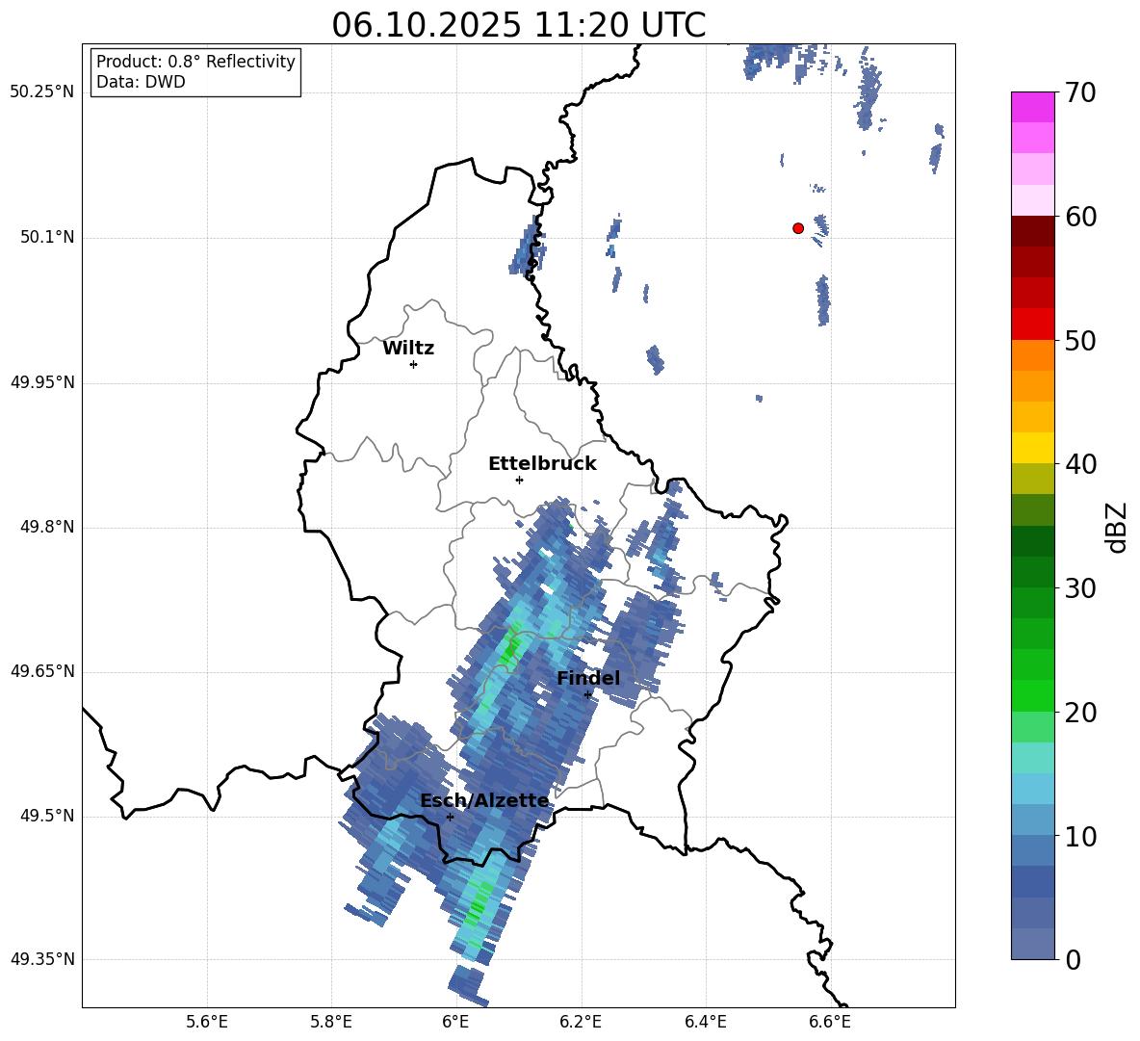
Task: Click the 6.4°E longitude tick label
Action: (x=705, y=1023)
